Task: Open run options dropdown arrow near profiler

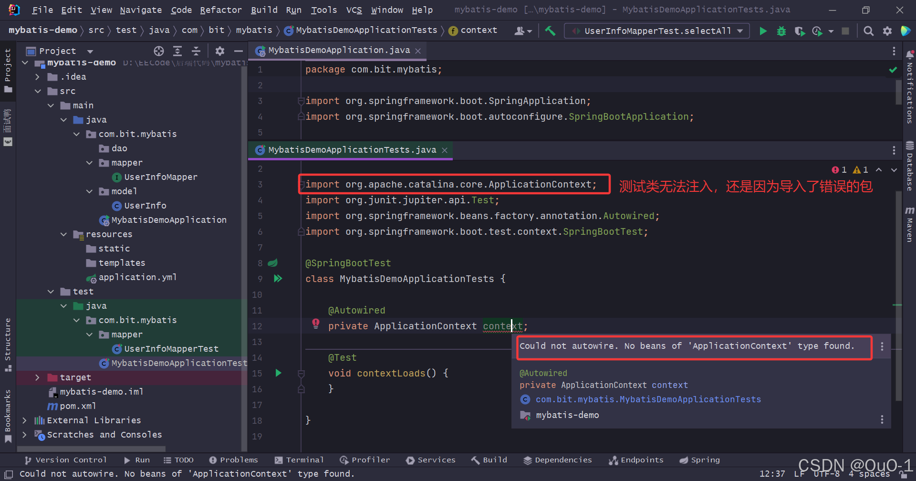Action: [x=831, y=31]
